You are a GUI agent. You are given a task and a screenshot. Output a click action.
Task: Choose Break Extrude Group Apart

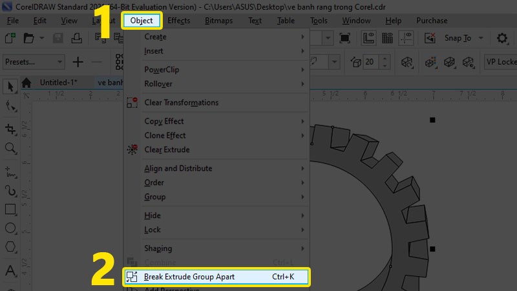(216, 277)
